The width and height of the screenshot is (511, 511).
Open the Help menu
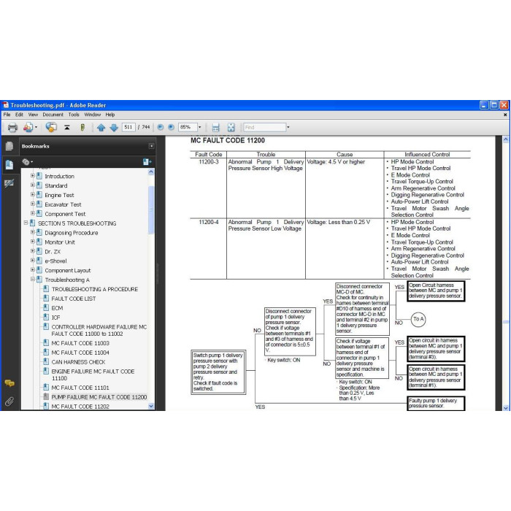click(110, 115)
